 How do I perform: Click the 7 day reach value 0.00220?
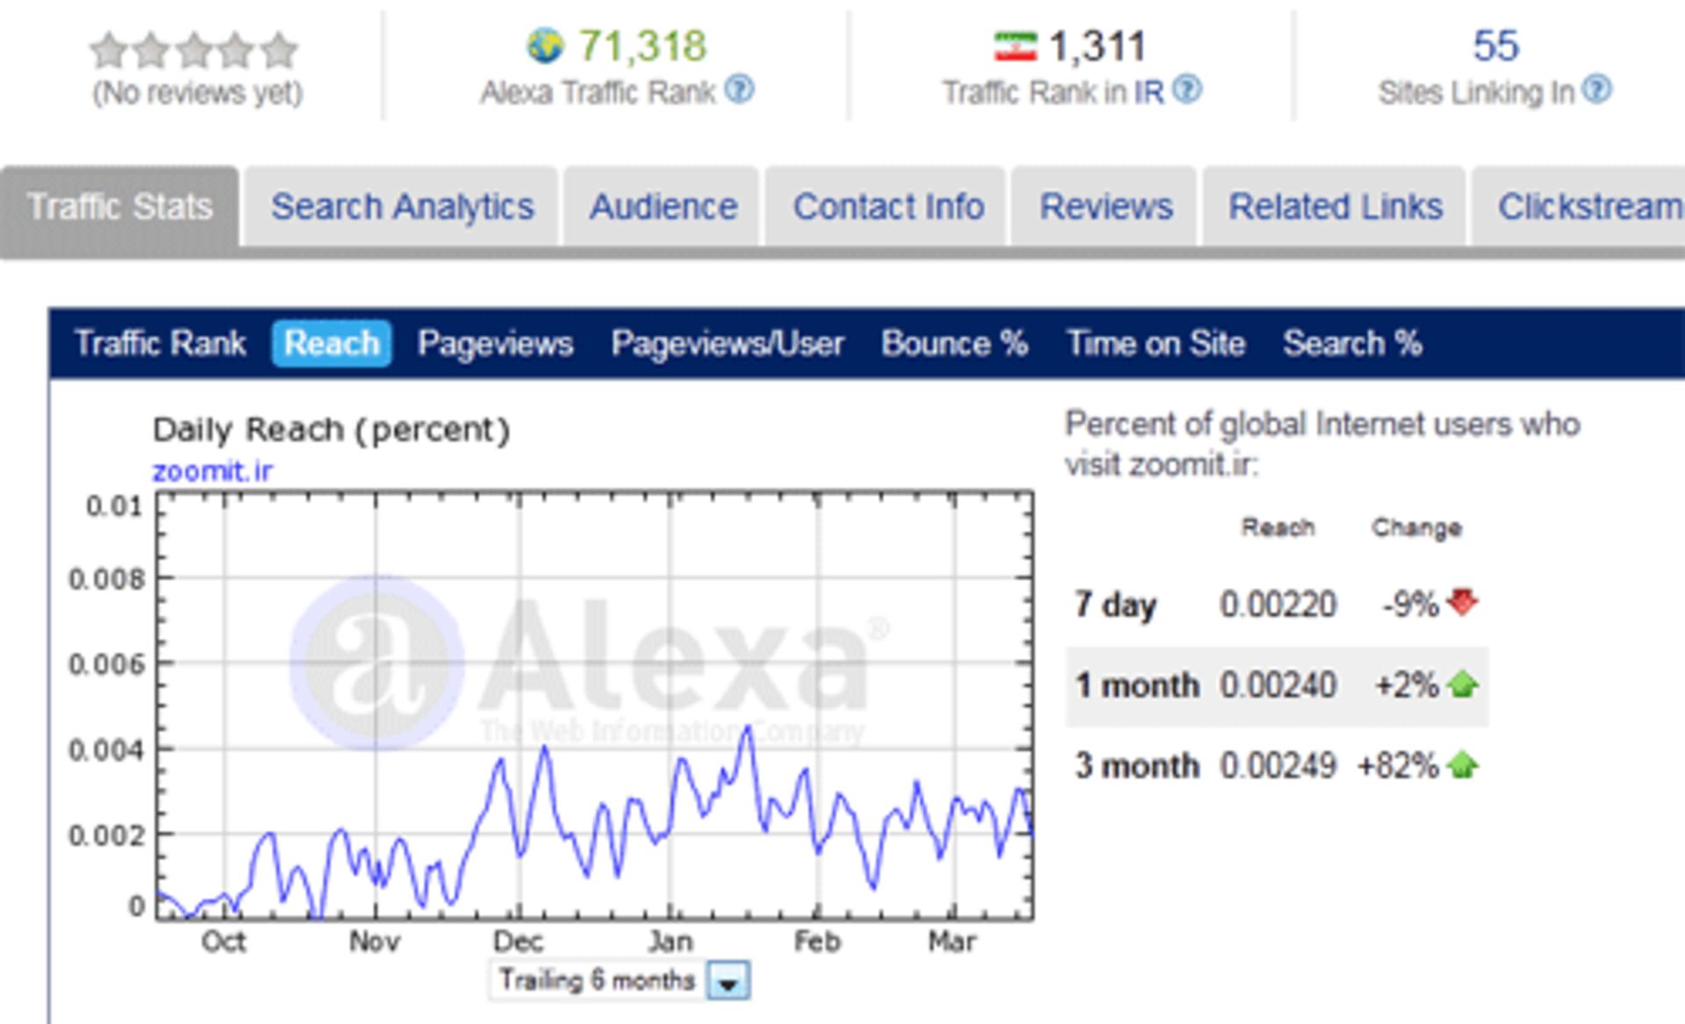tap(1278, 604)
